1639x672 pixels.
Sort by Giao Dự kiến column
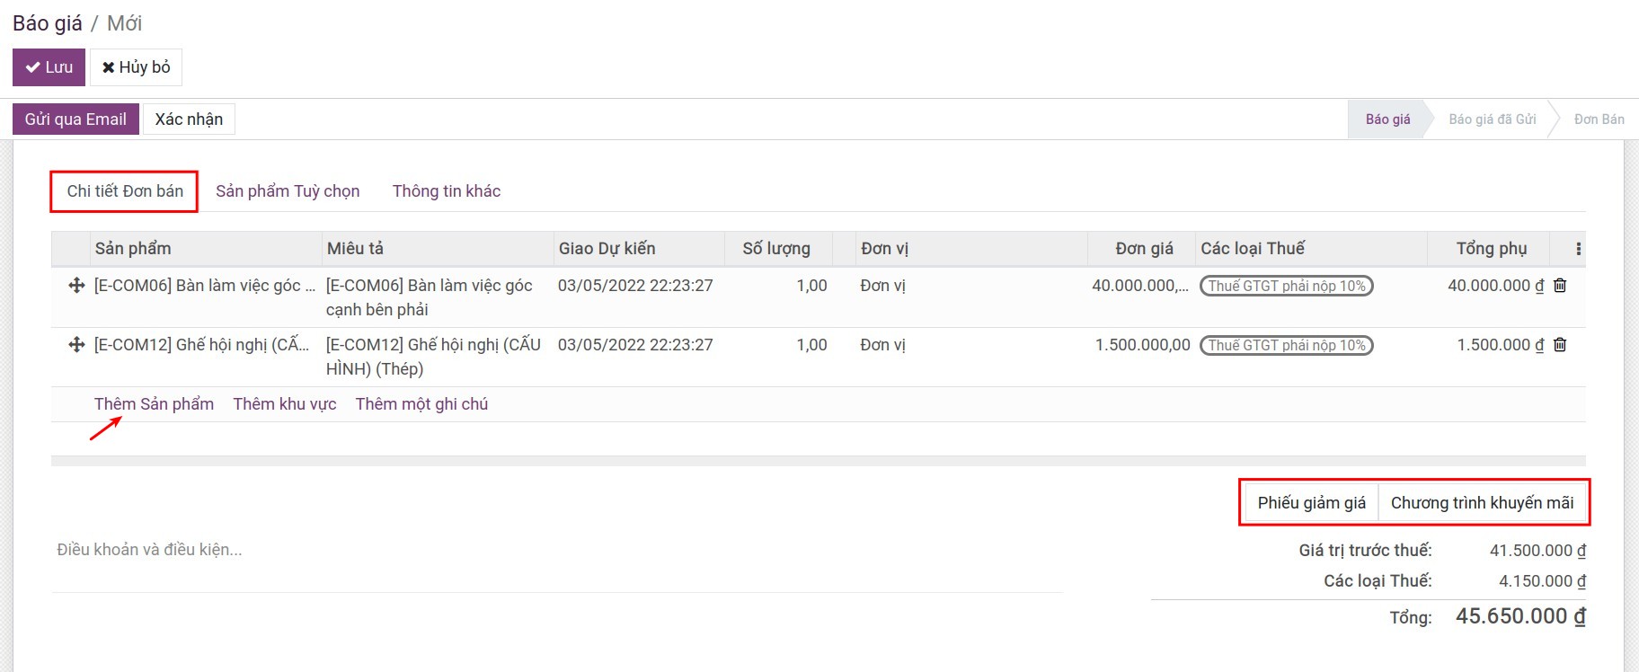click(639, 249)
